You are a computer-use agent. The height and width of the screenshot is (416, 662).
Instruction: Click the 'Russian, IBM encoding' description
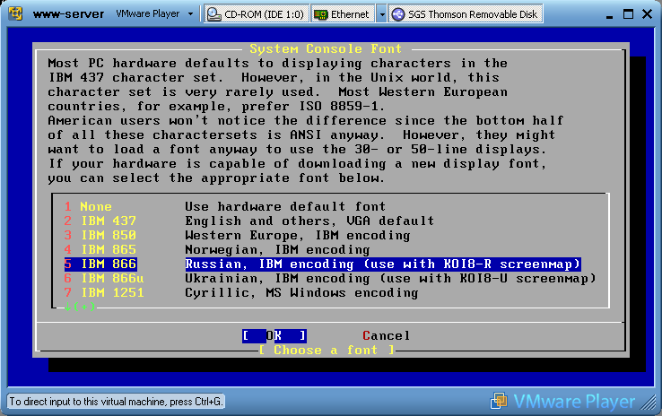(383, 264)
